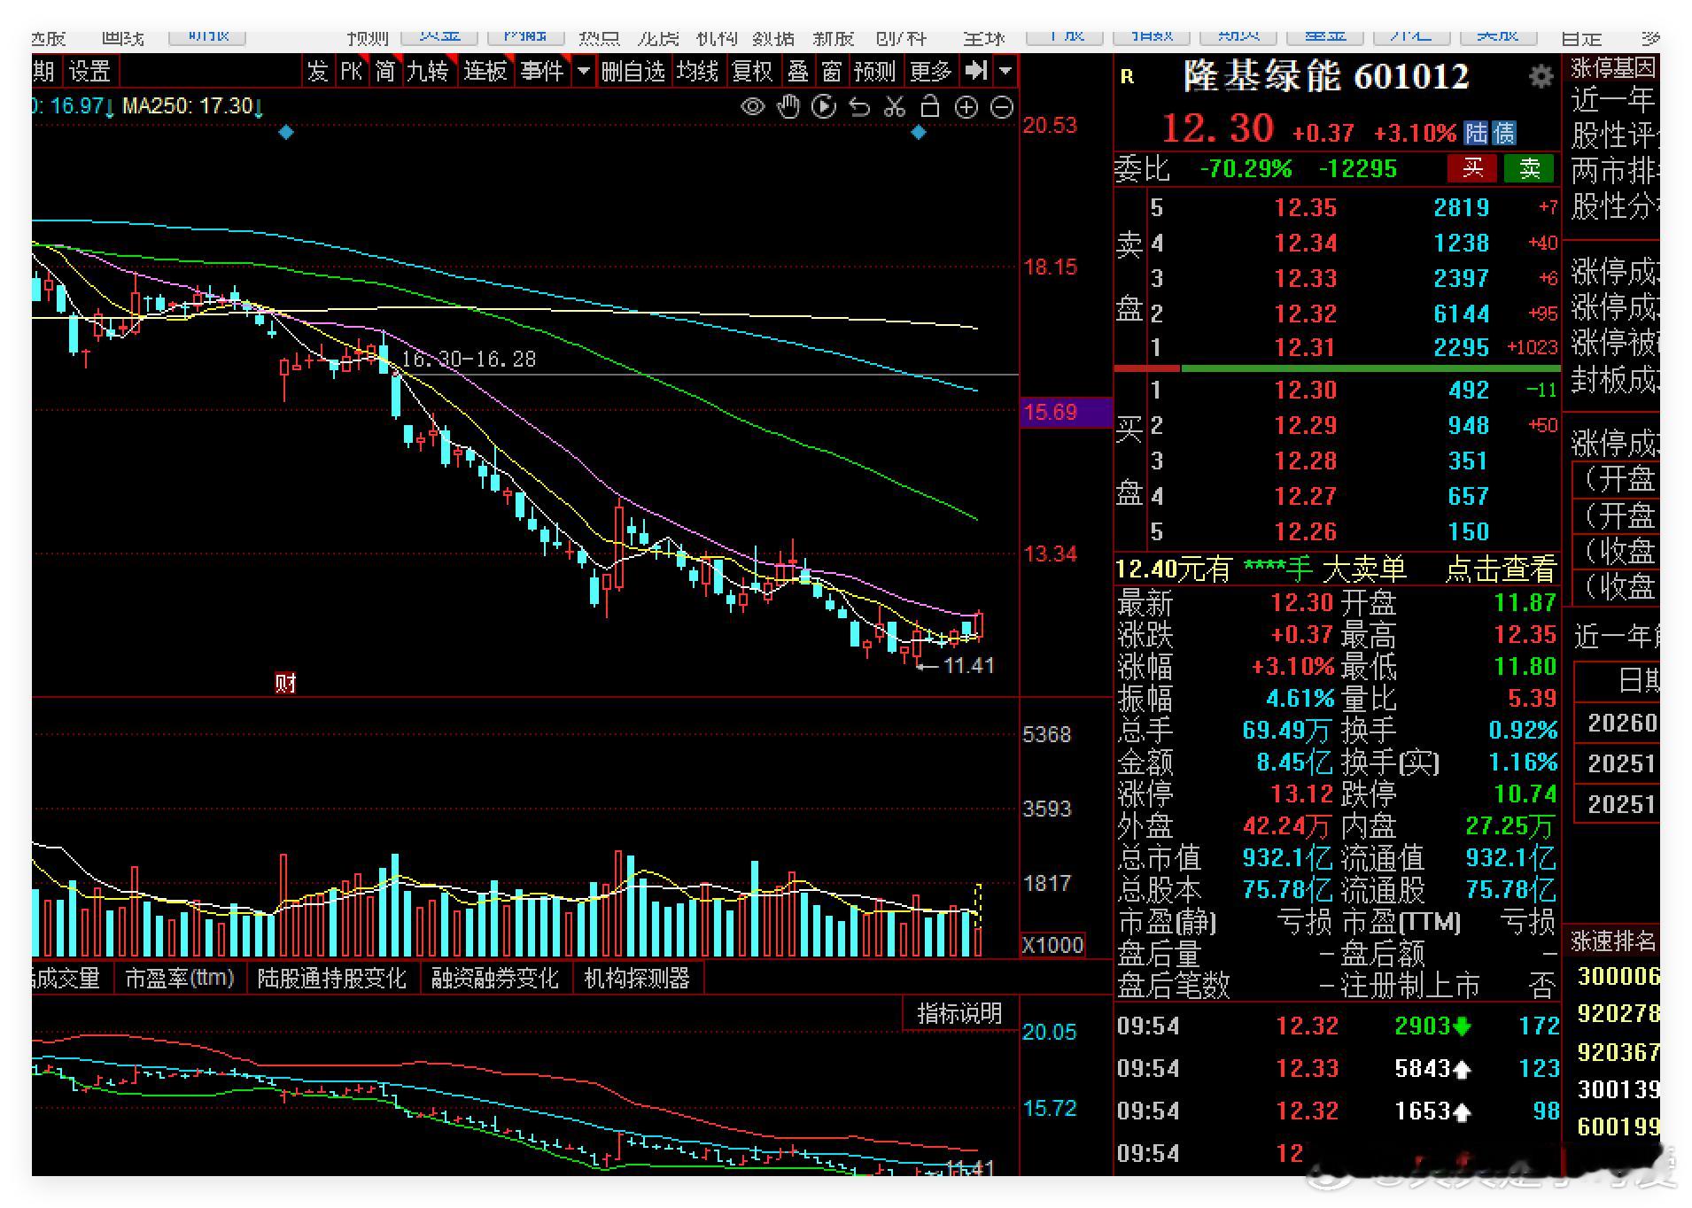The image size is (1692, 1208).
Task: Toggle the eye visibility icon on chart
Action: (752, 107)
